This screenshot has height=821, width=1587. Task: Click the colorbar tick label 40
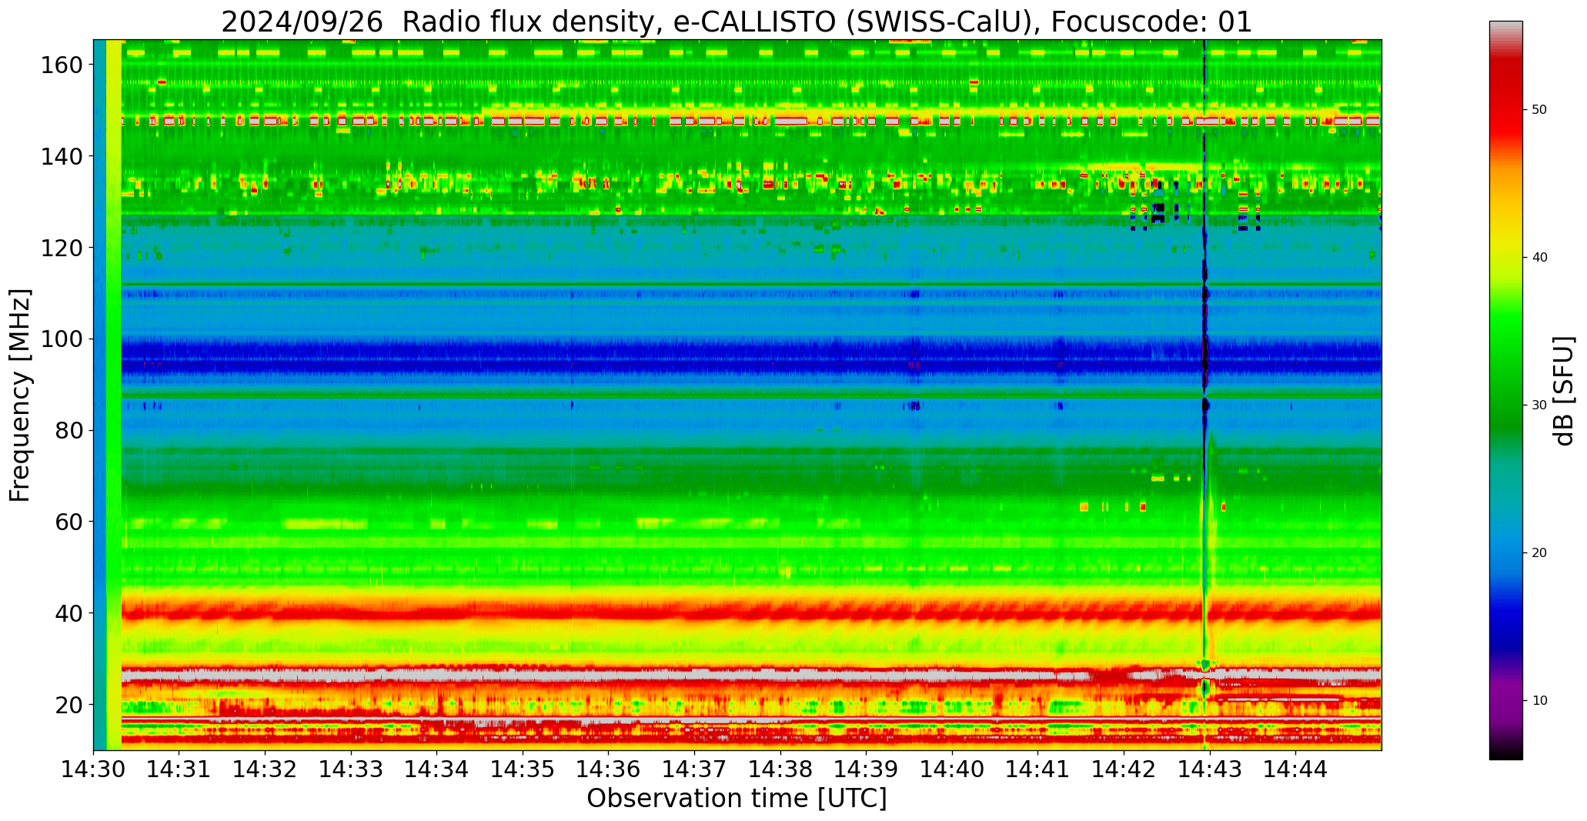pyautogui.click(x=1539, y=258)
